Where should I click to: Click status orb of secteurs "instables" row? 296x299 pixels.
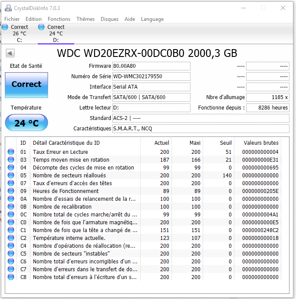[x=11, y=253]
